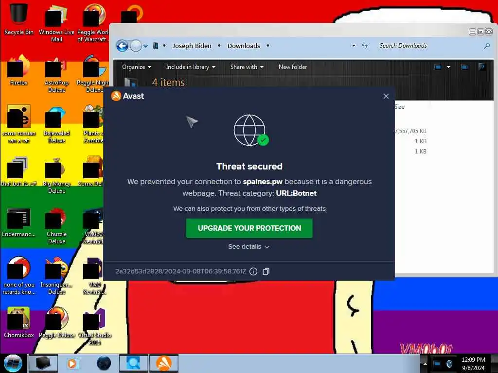Click the network tray icon
Viewport: 498px width, 373px height.
click(x=437, y=363)
